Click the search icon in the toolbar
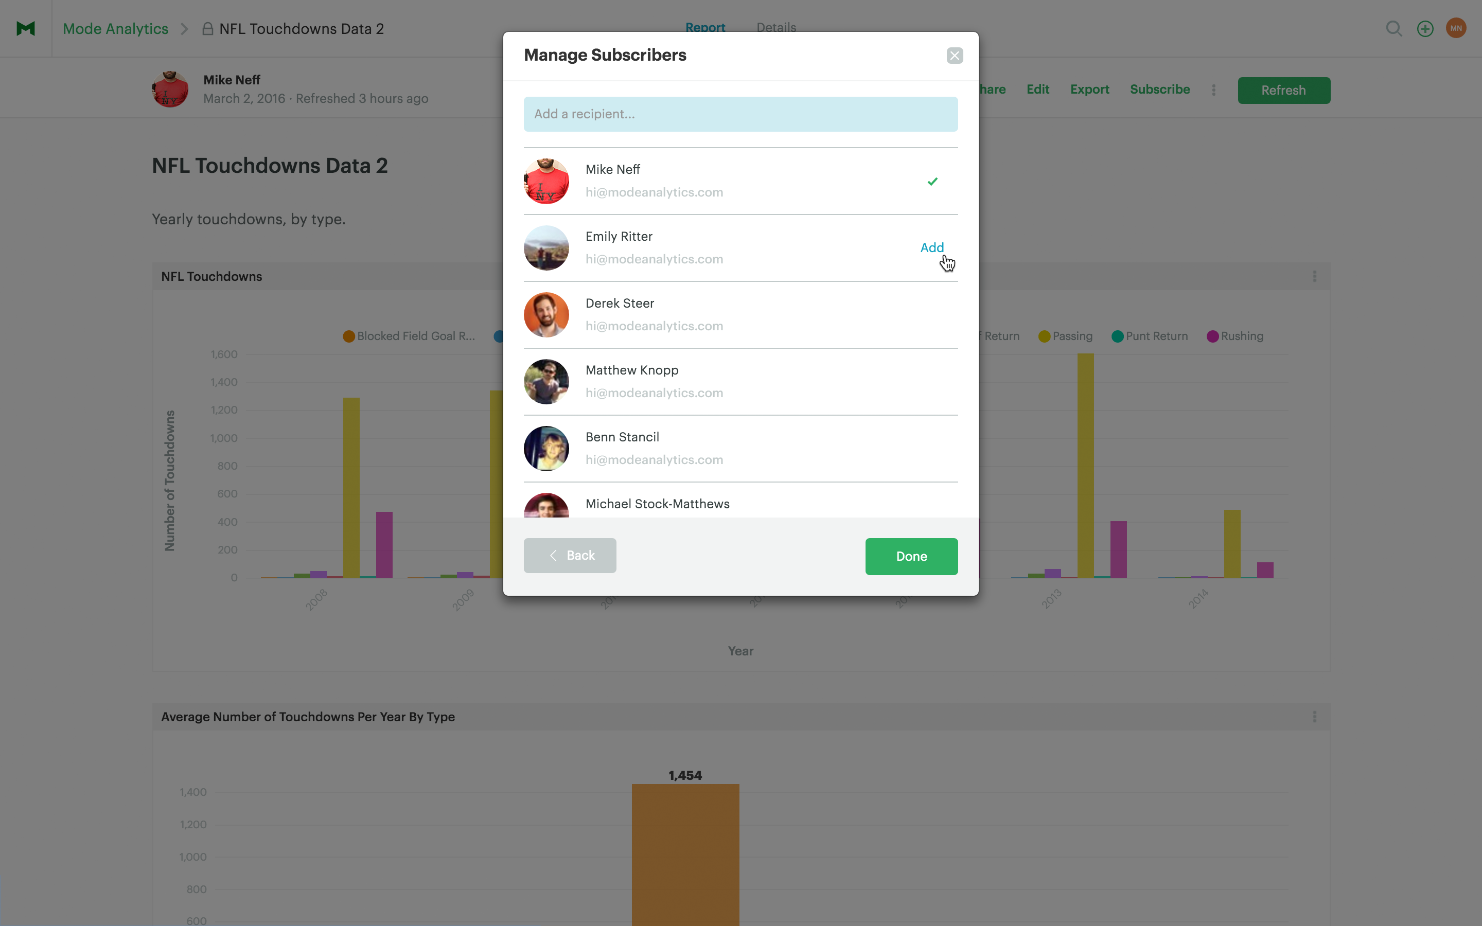 click(x=1393, y=28)
